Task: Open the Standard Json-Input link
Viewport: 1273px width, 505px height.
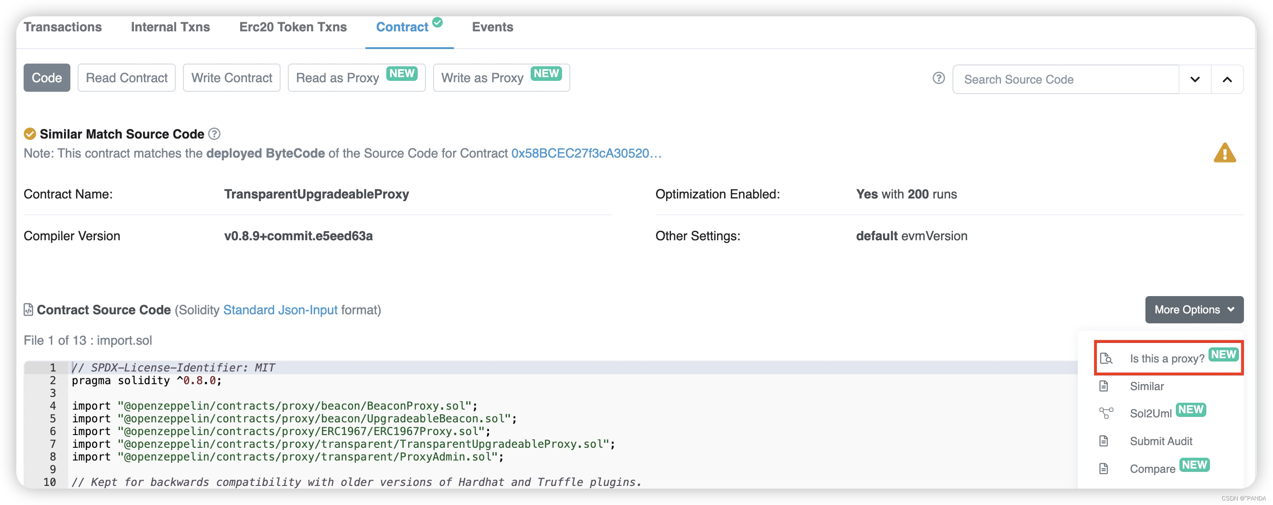Action: tap(280, 310)
